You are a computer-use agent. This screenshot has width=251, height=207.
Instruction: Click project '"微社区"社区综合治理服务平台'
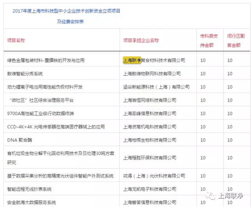41,100
